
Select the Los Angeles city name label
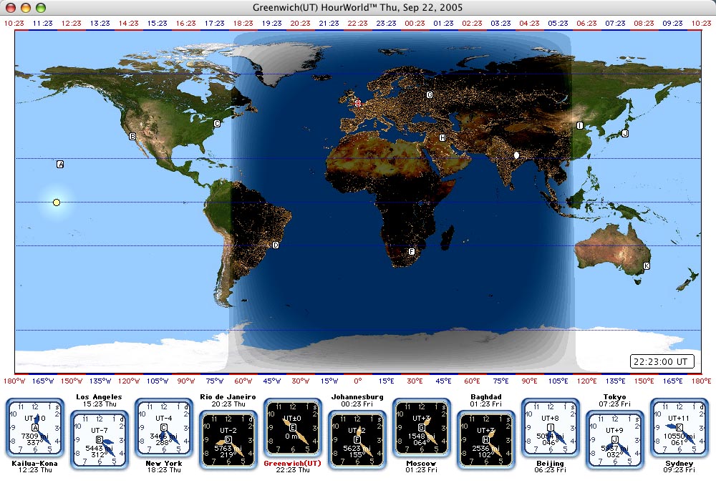(99, 396)
